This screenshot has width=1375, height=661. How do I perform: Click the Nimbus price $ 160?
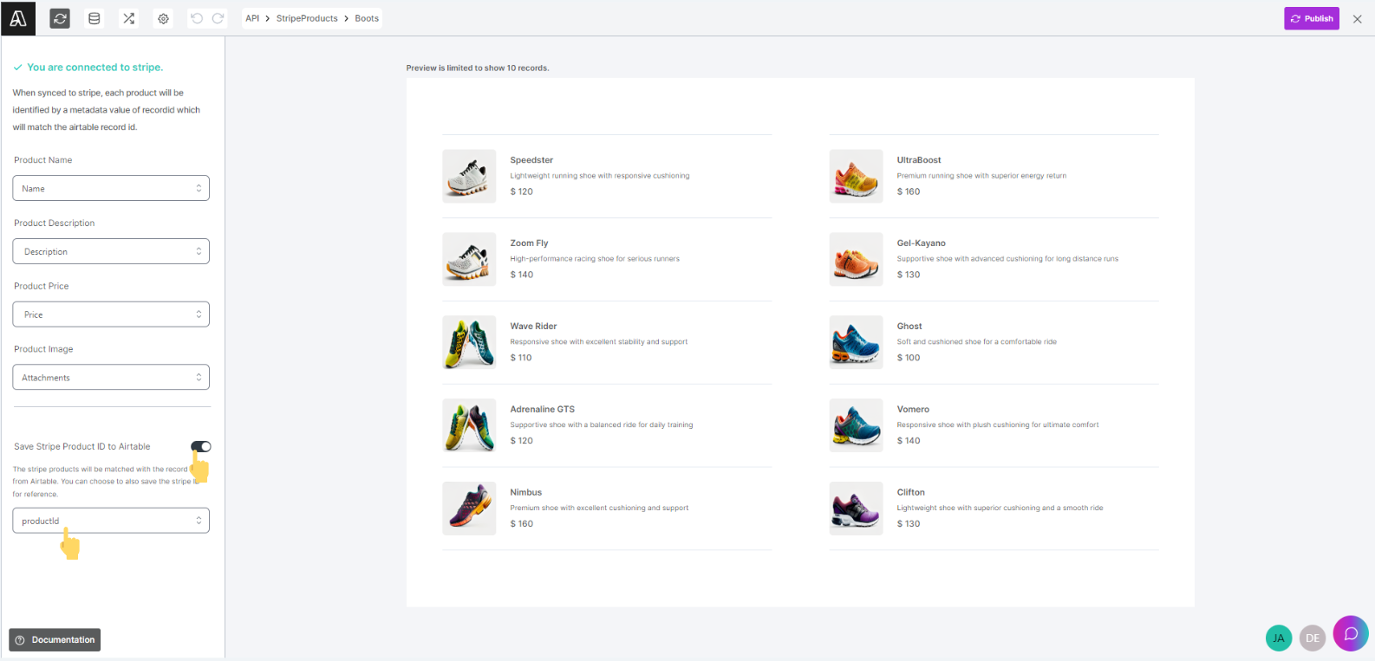(521, 524)
